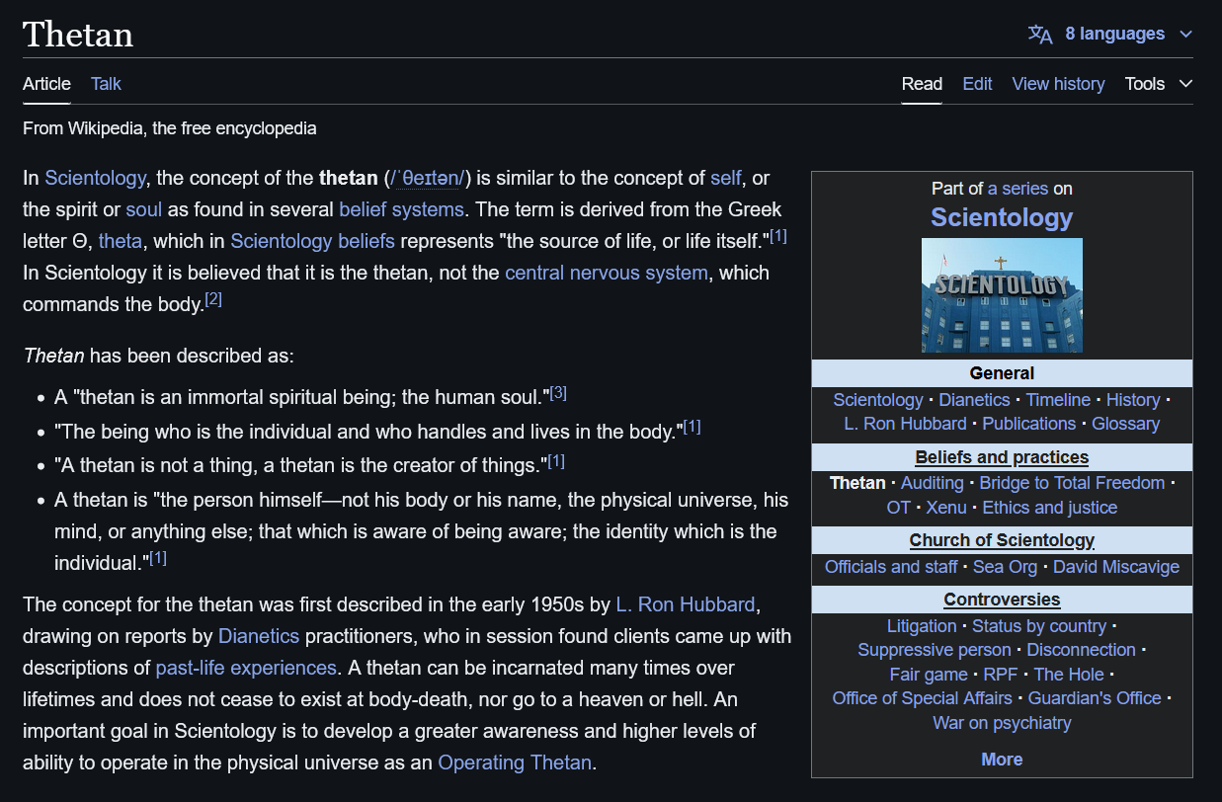Open the Glossary sidebar link
The image size is (1222, 802).
[x=1125, y=424]
